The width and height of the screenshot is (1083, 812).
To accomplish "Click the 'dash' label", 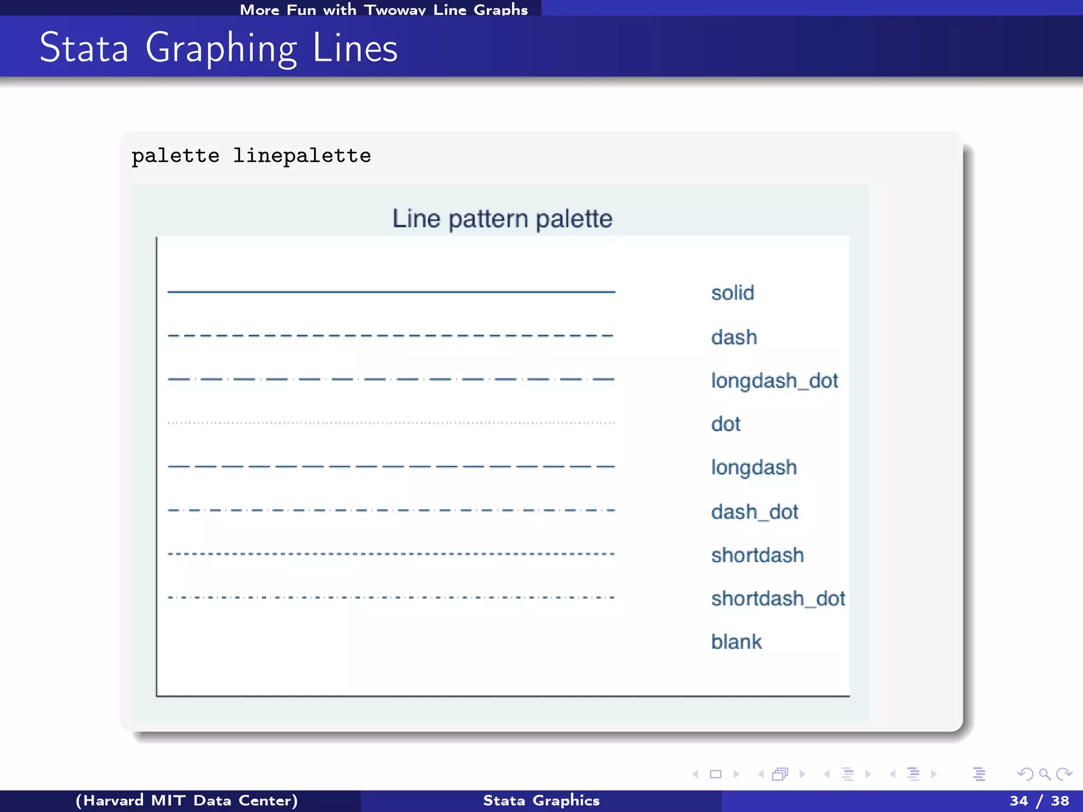I will coord(734,337).
